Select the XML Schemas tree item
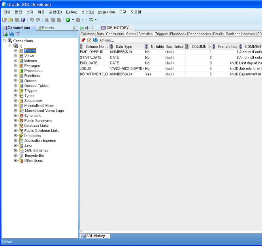262x246 pixels. [x=37, y=150]
